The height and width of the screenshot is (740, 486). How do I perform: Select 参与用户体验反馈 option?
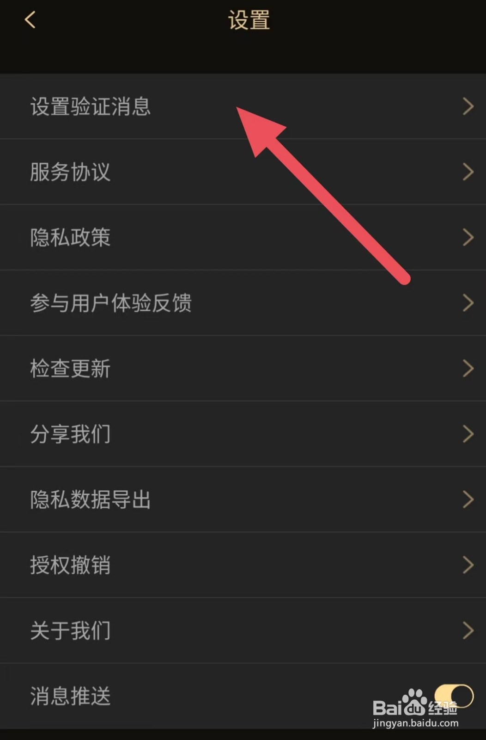pos(243,303)
